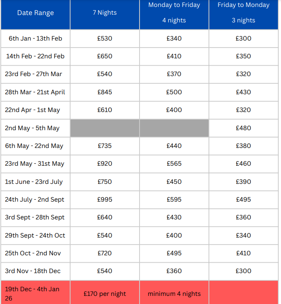
Task: Click the £170 per night cell
Action: (105, 294)
